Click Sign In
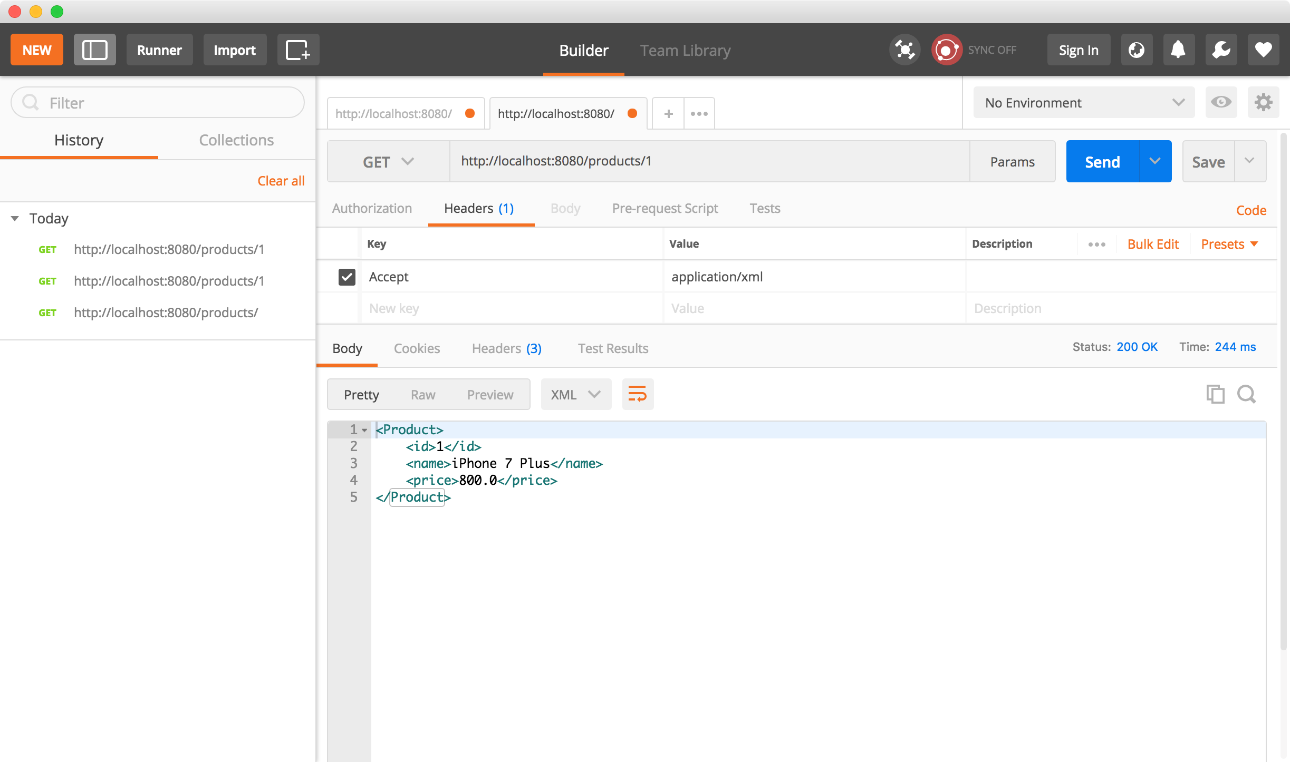This screenshot has width=1290, height=762. pos(1079,50)
